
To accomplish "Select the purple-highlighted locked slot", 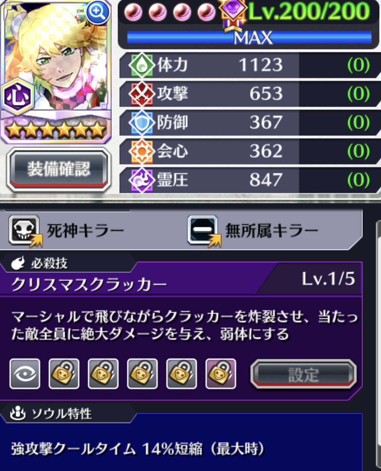I will [x=221, y=374].
